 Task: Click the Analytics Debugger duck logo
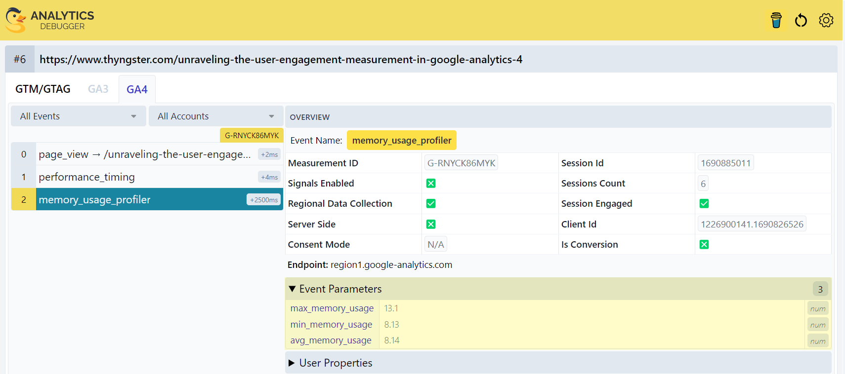tap(16, 20)
